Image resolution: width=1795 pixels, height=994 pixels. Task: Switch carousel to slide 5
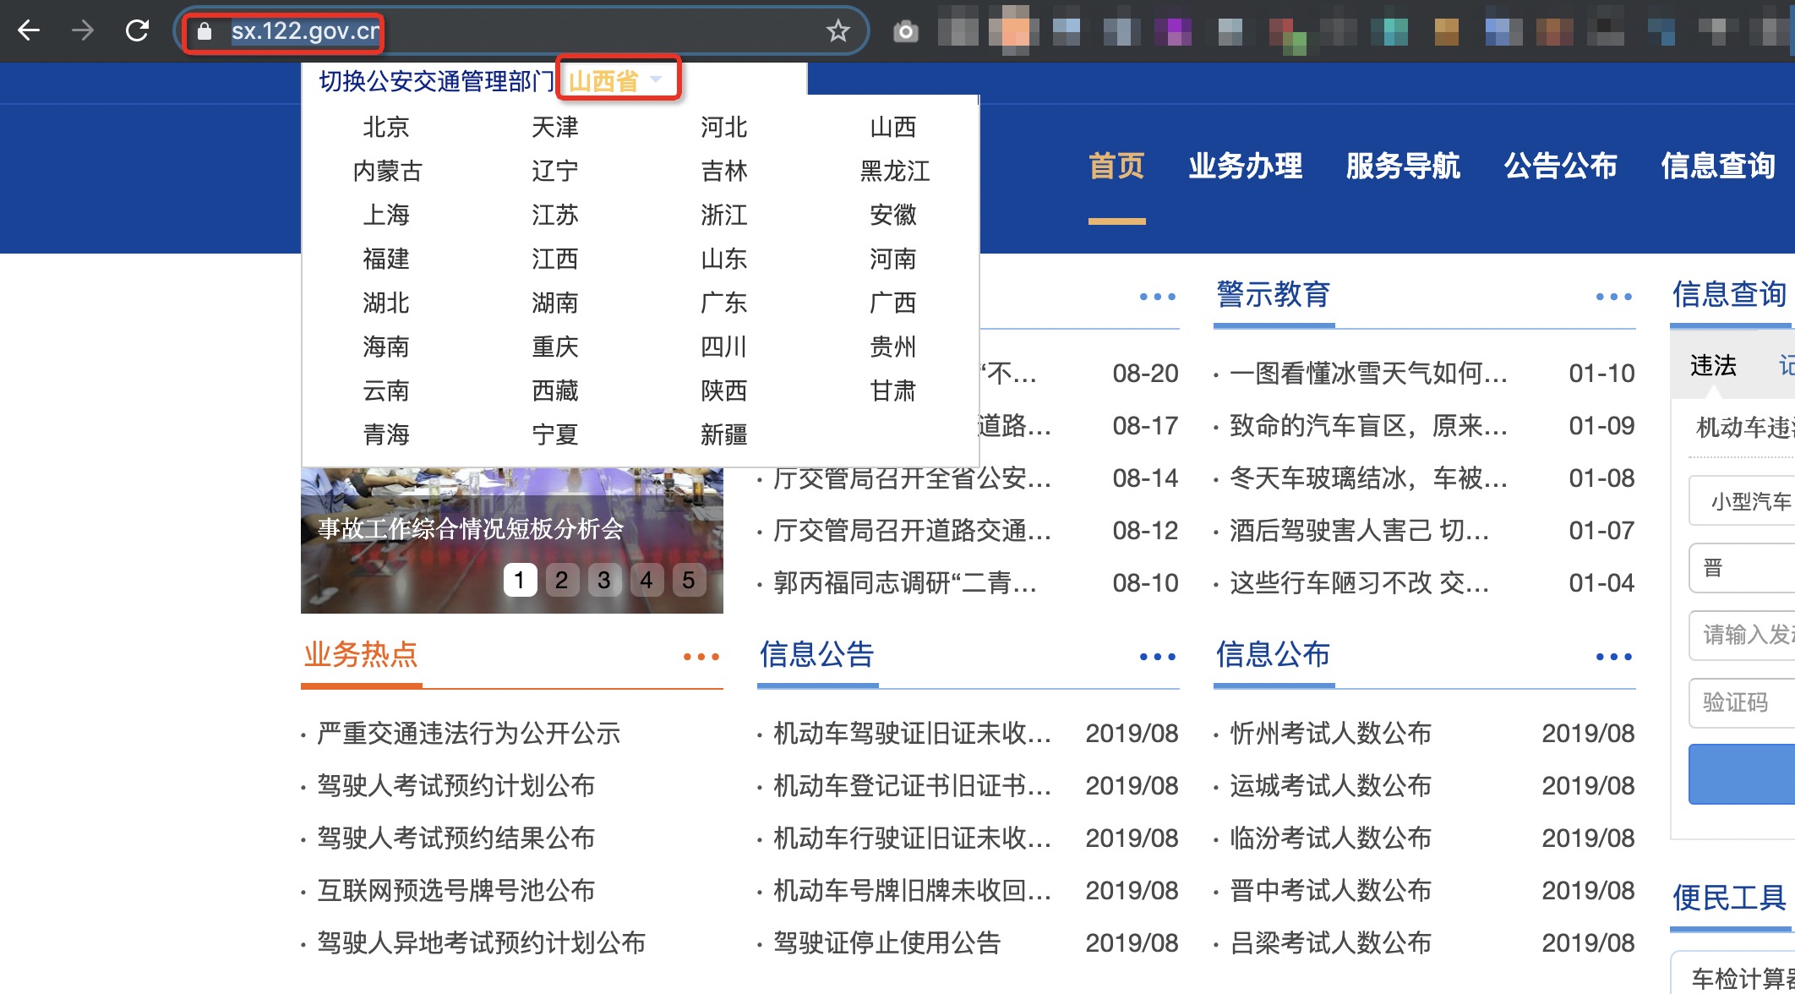(x=689, y=580)
